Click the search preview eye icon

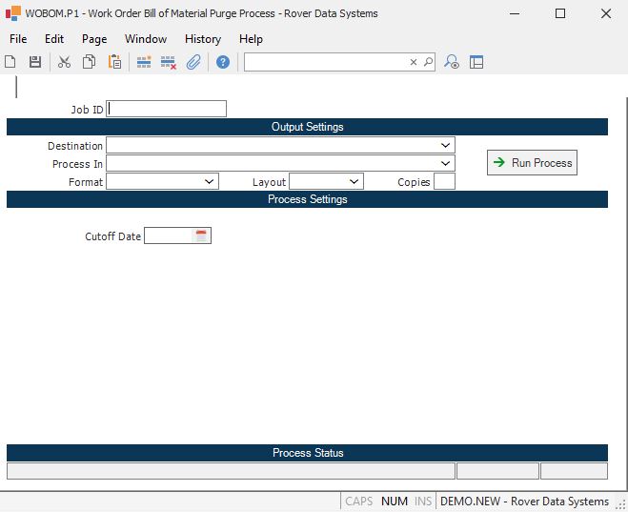[x=452, y=62]
